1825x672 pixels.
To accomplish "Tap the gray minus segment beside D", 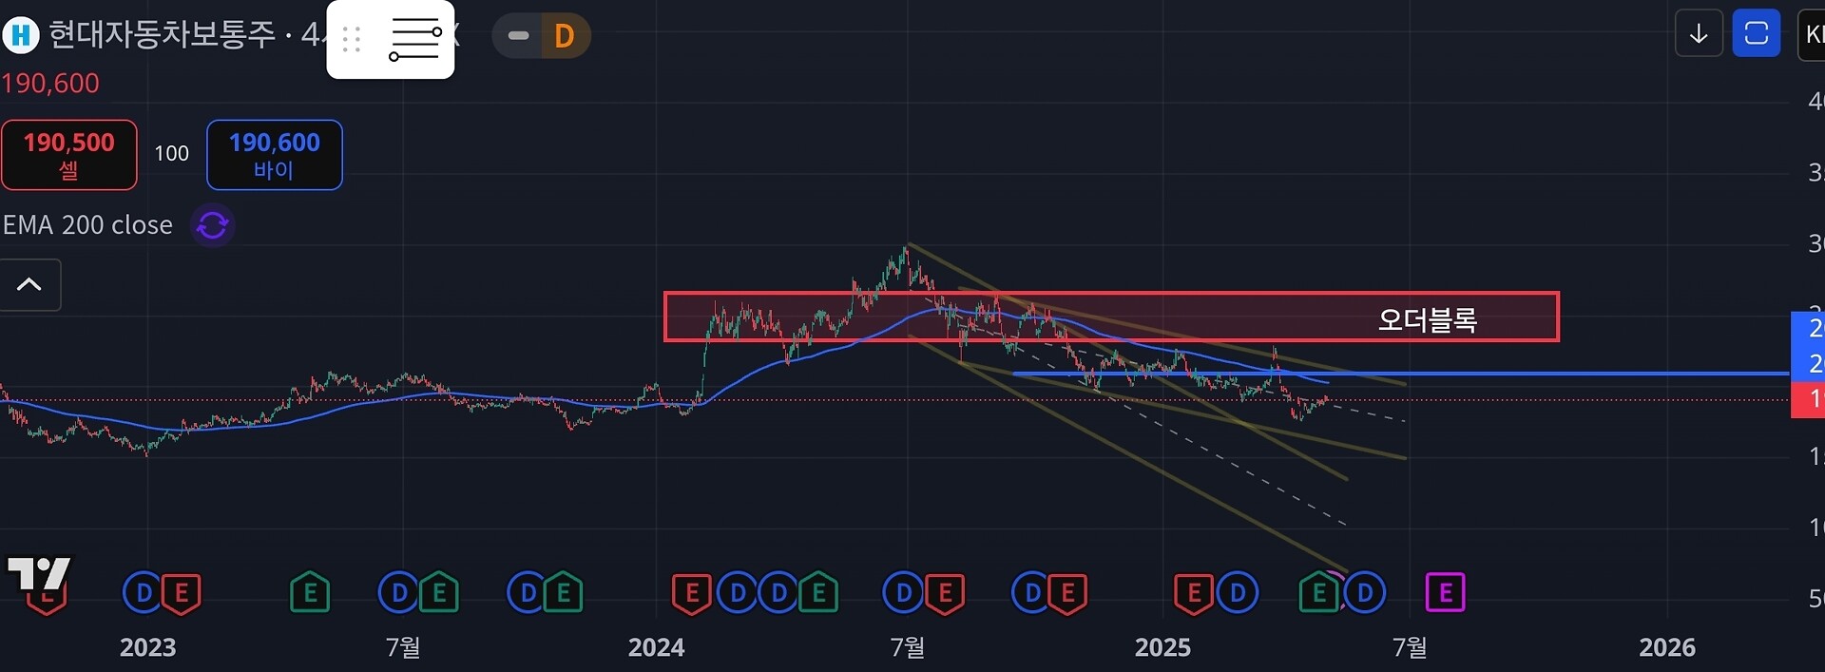I will [518, 36].
